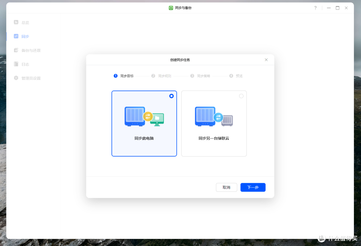Click step 2 同步规则 in wizard
Image resolution: width=361 pixels, height=246 pixels.
(x=161, y=76)
